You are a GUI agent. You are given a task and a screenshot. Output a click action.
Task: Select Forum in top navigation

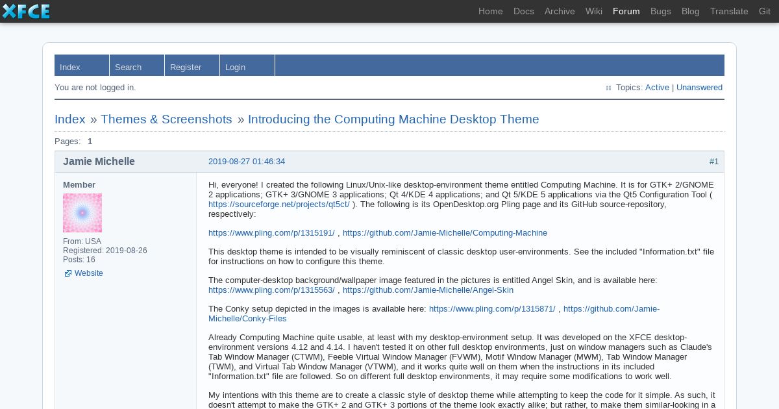click(626, 11)
